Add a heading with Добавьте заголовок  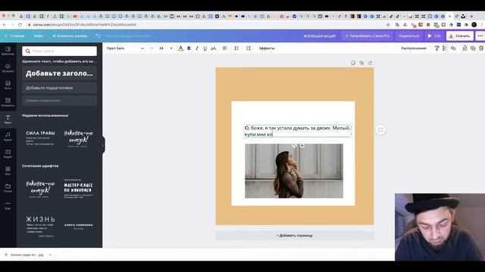point(59,73)
